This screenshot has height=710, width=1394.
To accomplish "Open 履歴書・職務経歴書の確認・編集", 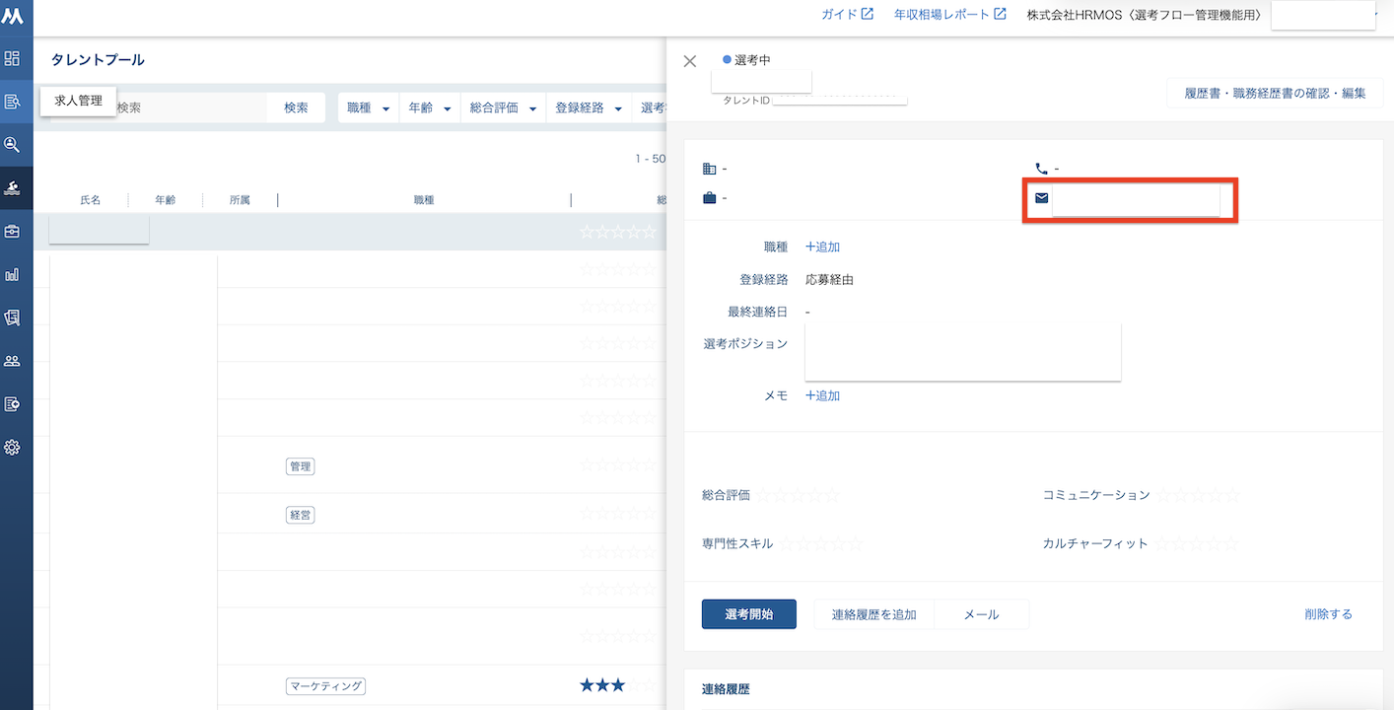I will click(x=1275, y=94).
